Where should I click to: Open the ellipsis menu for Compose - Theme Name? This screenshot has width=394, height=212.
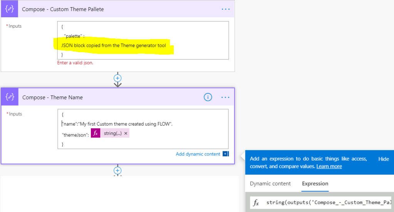pos(225,97)
